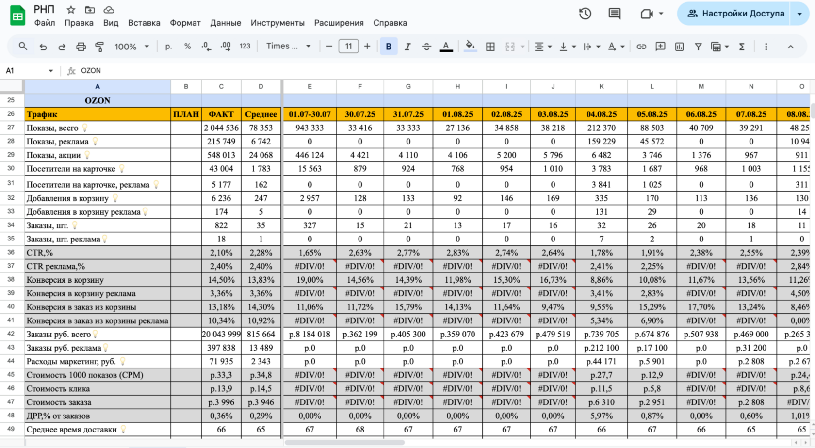
Task: Insert a link with the chain icon
Action: [x=641, y=47]
